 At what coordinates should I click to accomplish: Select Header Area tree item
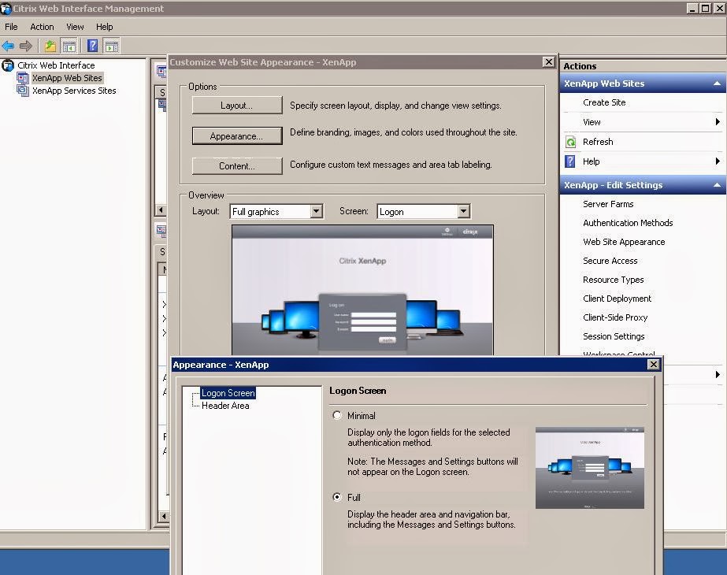(225, 406)
